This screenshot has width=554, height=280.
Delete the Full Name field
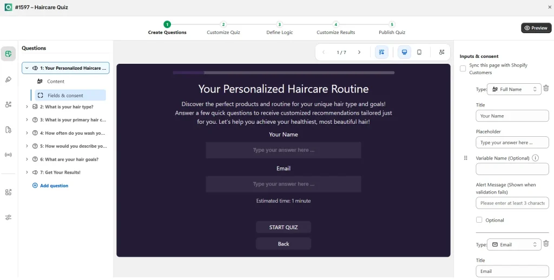pos(546,88)
